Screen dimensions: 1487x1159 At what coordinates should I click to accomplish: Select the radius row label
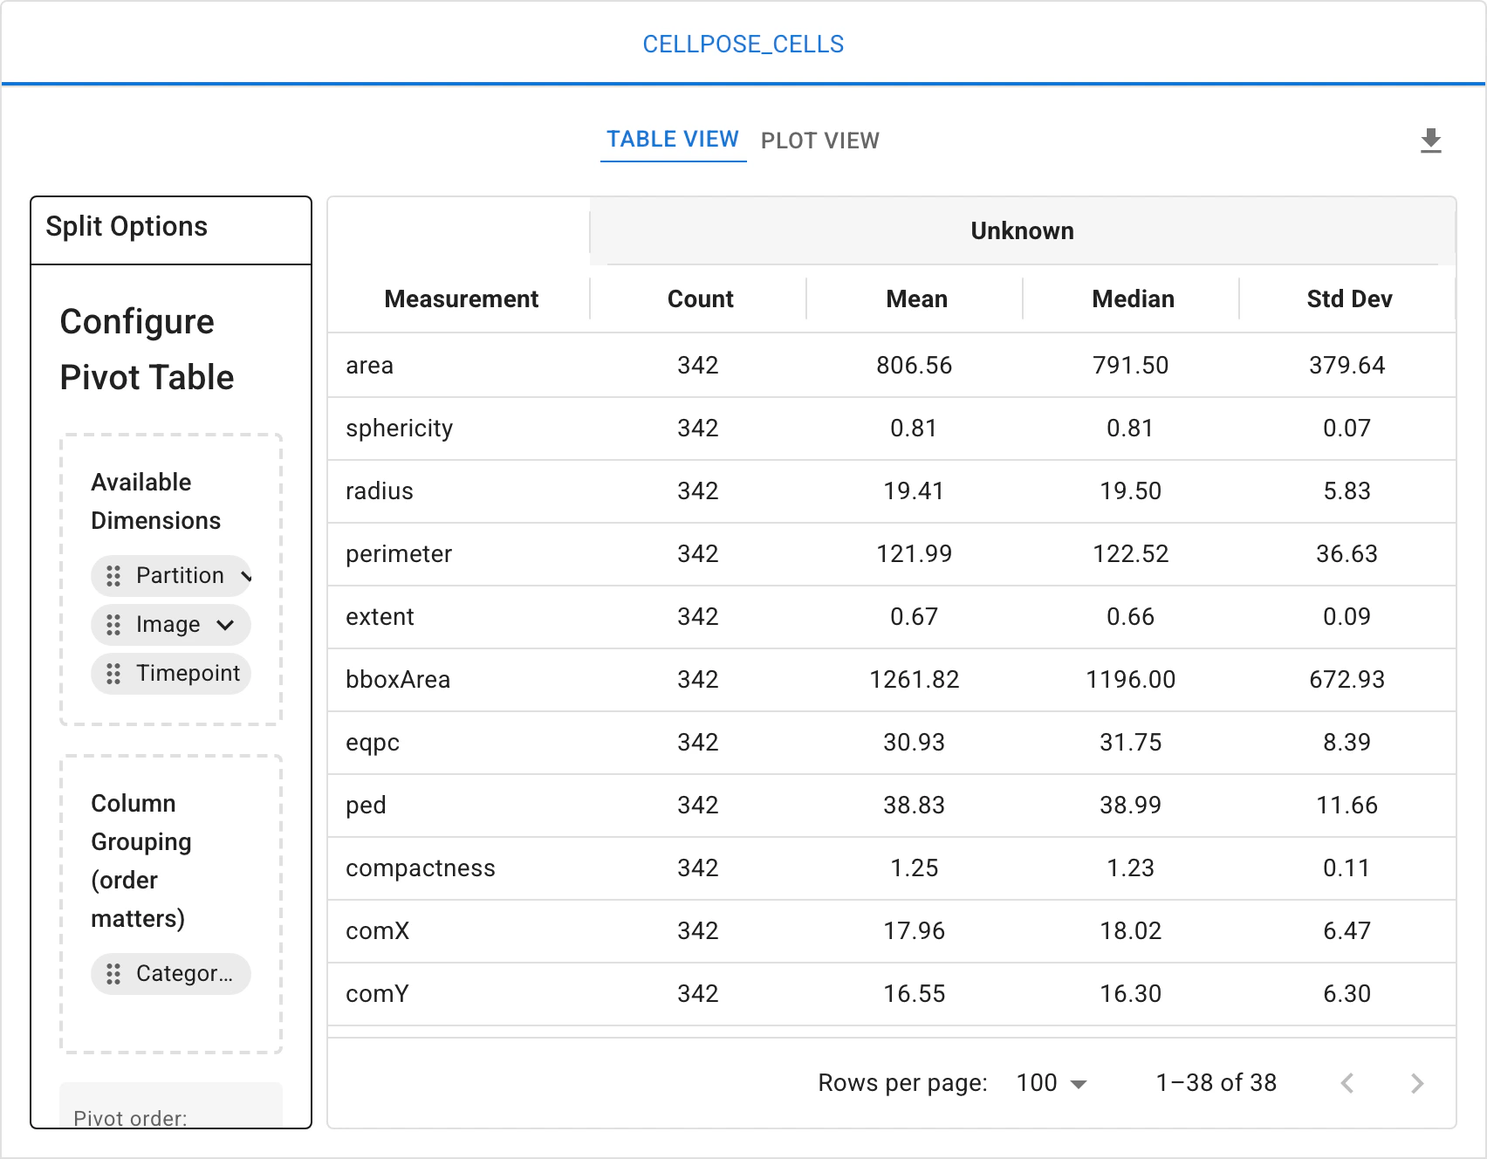(379, 491)
